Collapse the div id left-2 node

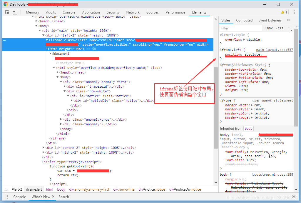point(44,35)
